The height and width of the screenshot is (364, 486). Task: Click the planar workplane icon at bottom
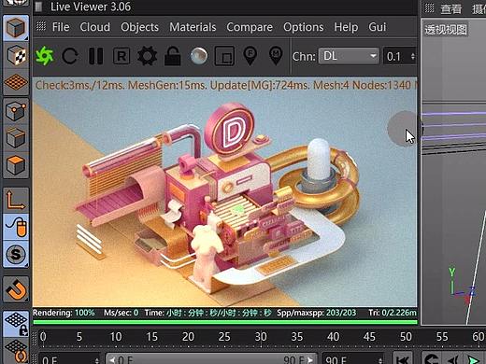(16, 351)
